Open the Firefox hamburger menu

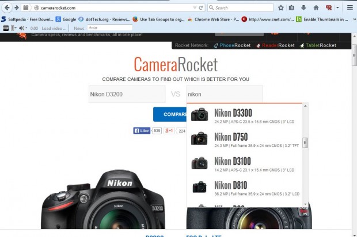click(350, 8)
